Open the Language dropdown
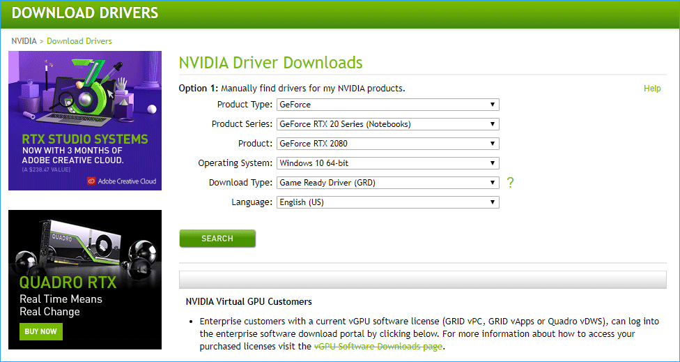Screen dimensions: 680x362 click(x=387, y=202)
